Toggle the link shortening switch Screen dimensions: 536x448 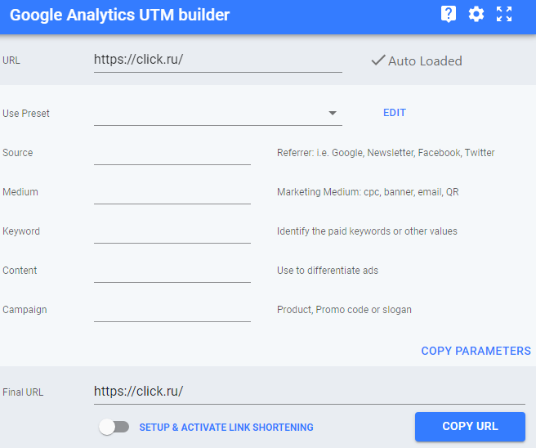point(114,427)
